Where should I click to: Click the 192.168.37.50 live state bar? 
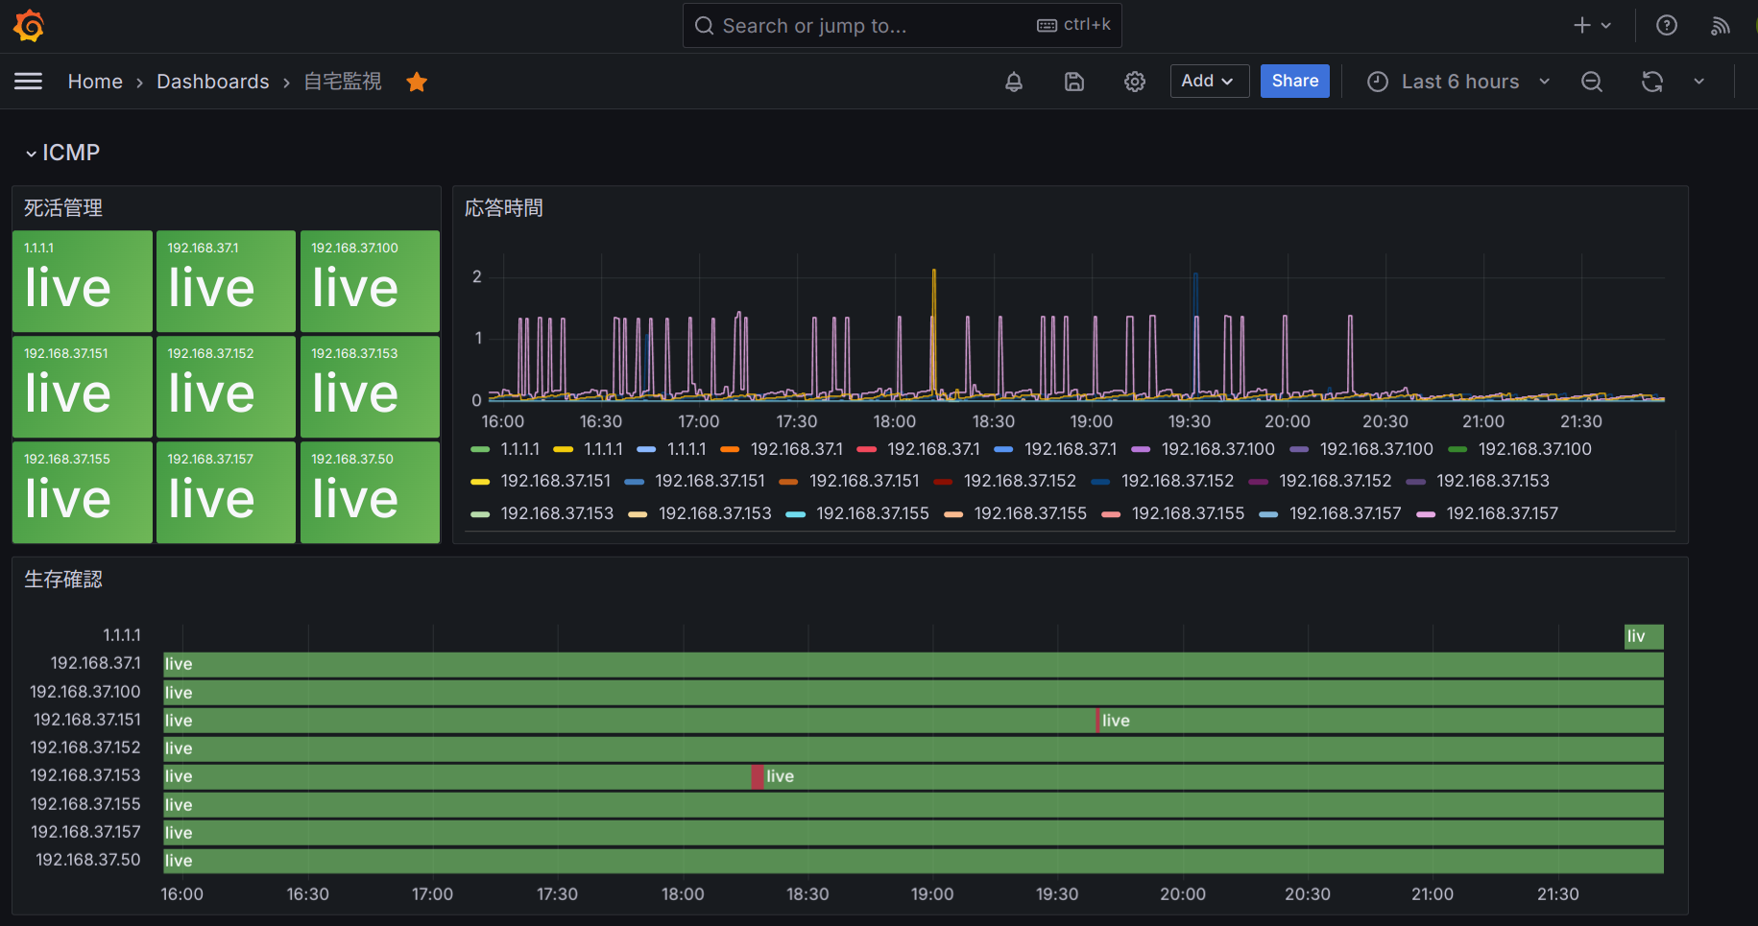913,861
